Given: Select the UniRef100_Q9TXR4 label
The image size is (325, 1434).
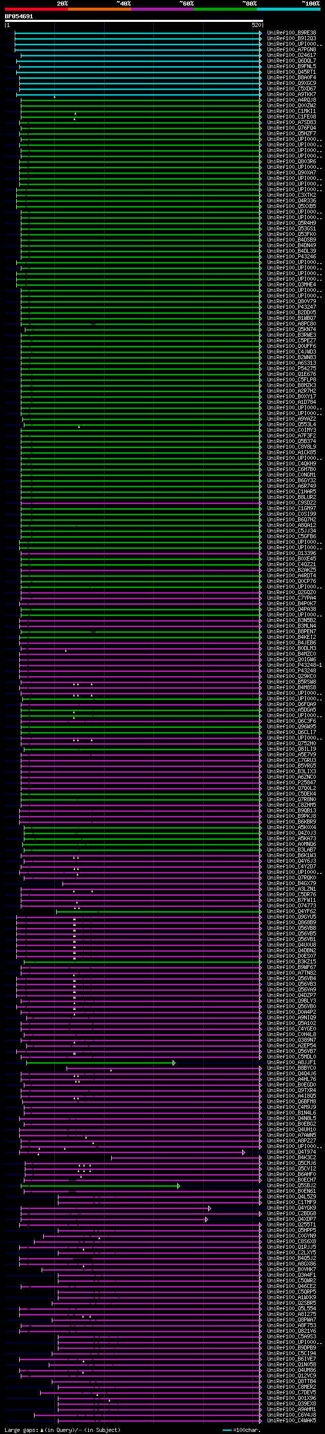Looking at the screenshot, I should pyautogui.click(x=291, y=1090).
